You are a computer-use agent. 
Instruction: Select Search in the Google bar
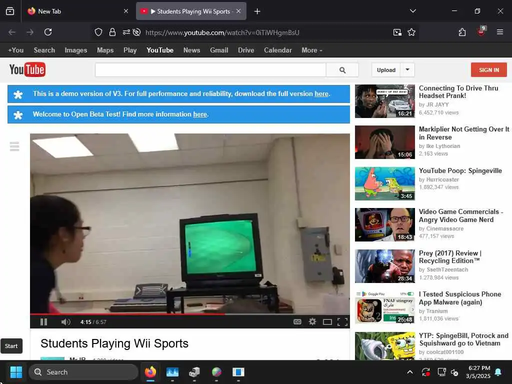click(44, 50)
